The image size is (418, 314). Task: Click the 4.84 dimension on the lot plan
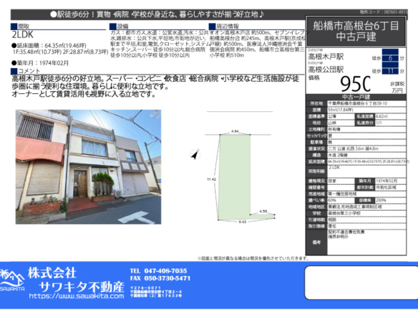click(235, 131)
